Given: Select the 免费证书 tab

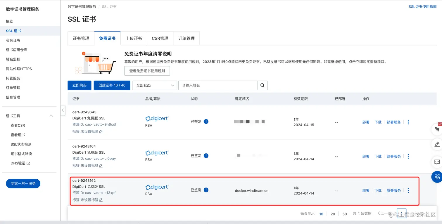Looking at the screenshot, I should tap(107, 38).
